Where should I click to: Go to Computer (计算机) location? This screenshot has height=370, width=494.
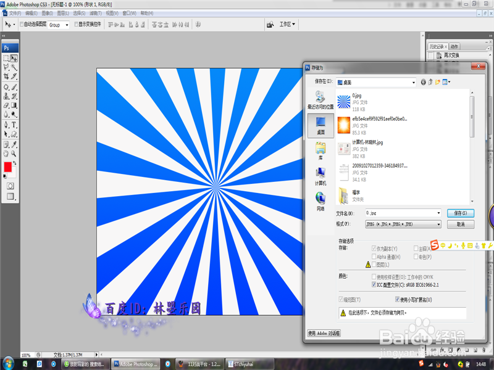(x=320, y=176)
